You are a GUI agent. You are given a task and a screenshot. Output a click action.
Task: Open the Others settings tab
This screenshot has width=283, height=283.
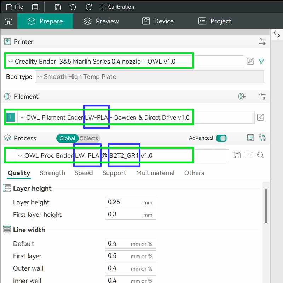click(194, 173)
